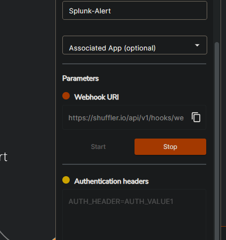Image resolution: width=226 pixels, height=240 pixels.
Task: Select the shuffler.io webhook URL field
Action: [126, 118]
